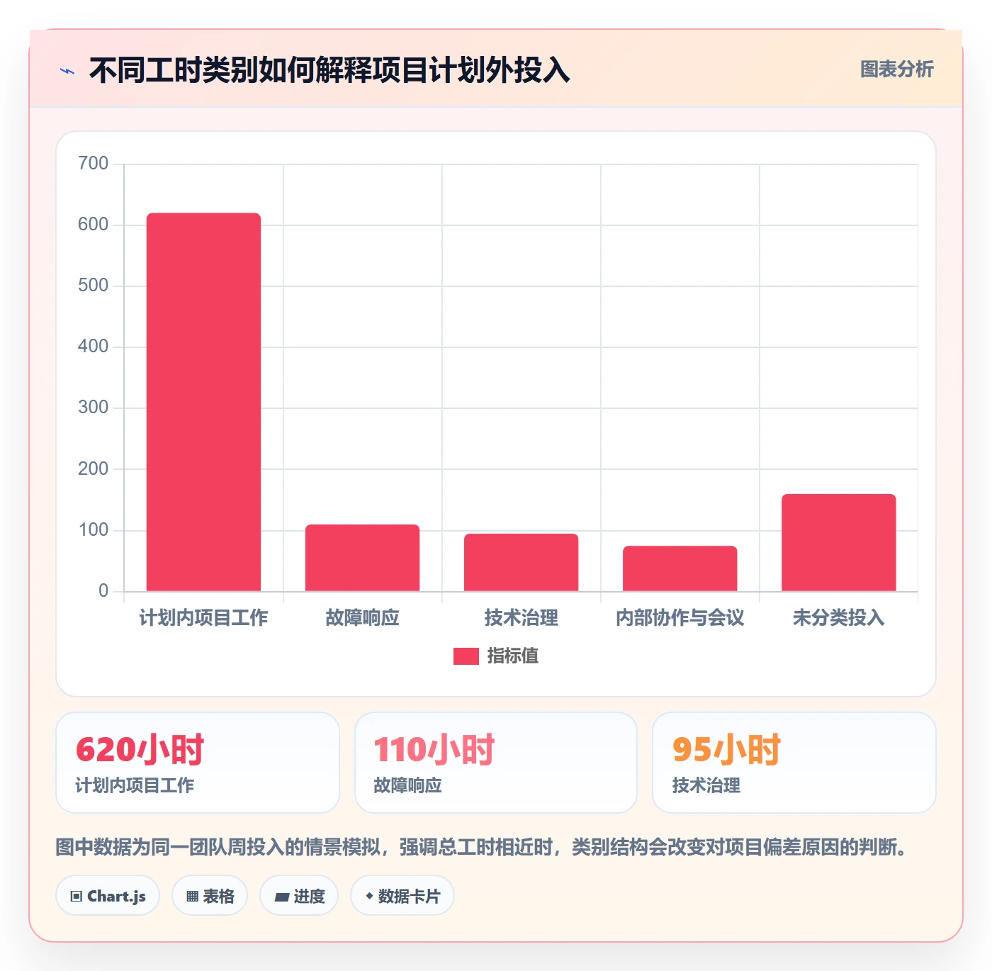Click the 指标值 legend label

point(513,656)
